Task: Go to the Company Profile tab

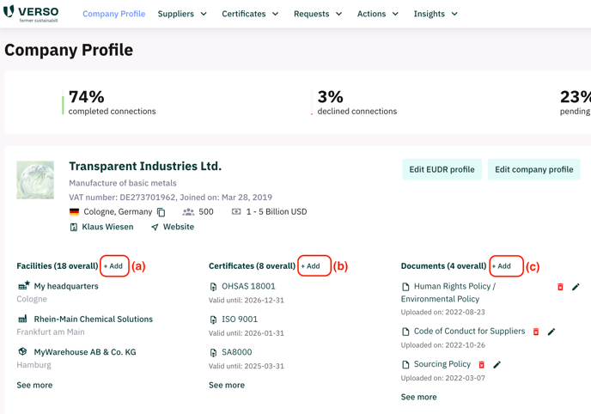Action: point(114,14)
